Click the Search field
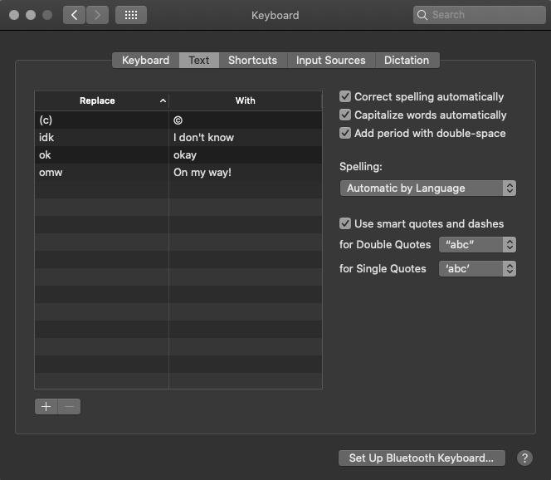The width and height of the screenshot is (551, 480). 480,15
